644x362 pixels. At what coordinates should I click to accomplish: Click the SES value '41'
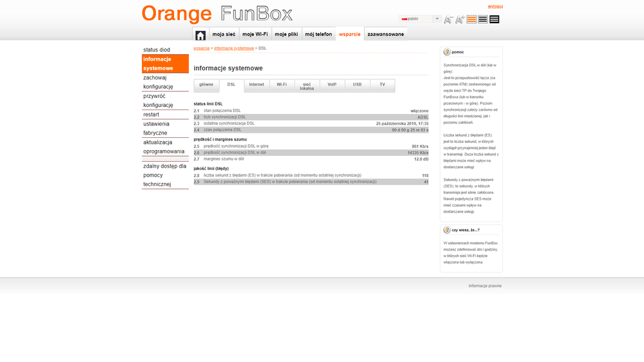[x=426, y=182]
